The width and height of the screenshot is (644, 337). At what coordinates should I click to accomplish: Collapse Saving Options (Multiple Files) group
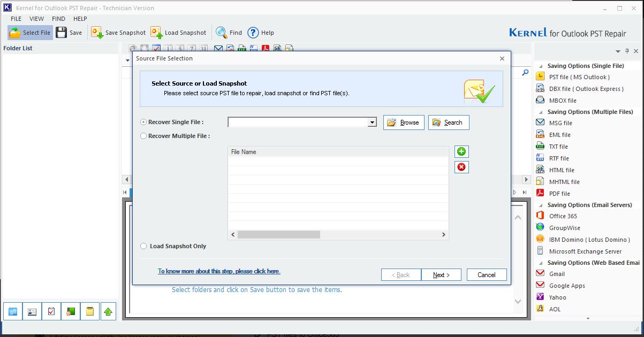pyautogui.click(x=540, y=112)
